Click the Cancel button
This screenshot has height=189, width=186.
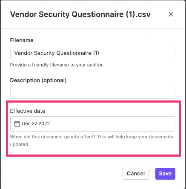tap(136, 174)
